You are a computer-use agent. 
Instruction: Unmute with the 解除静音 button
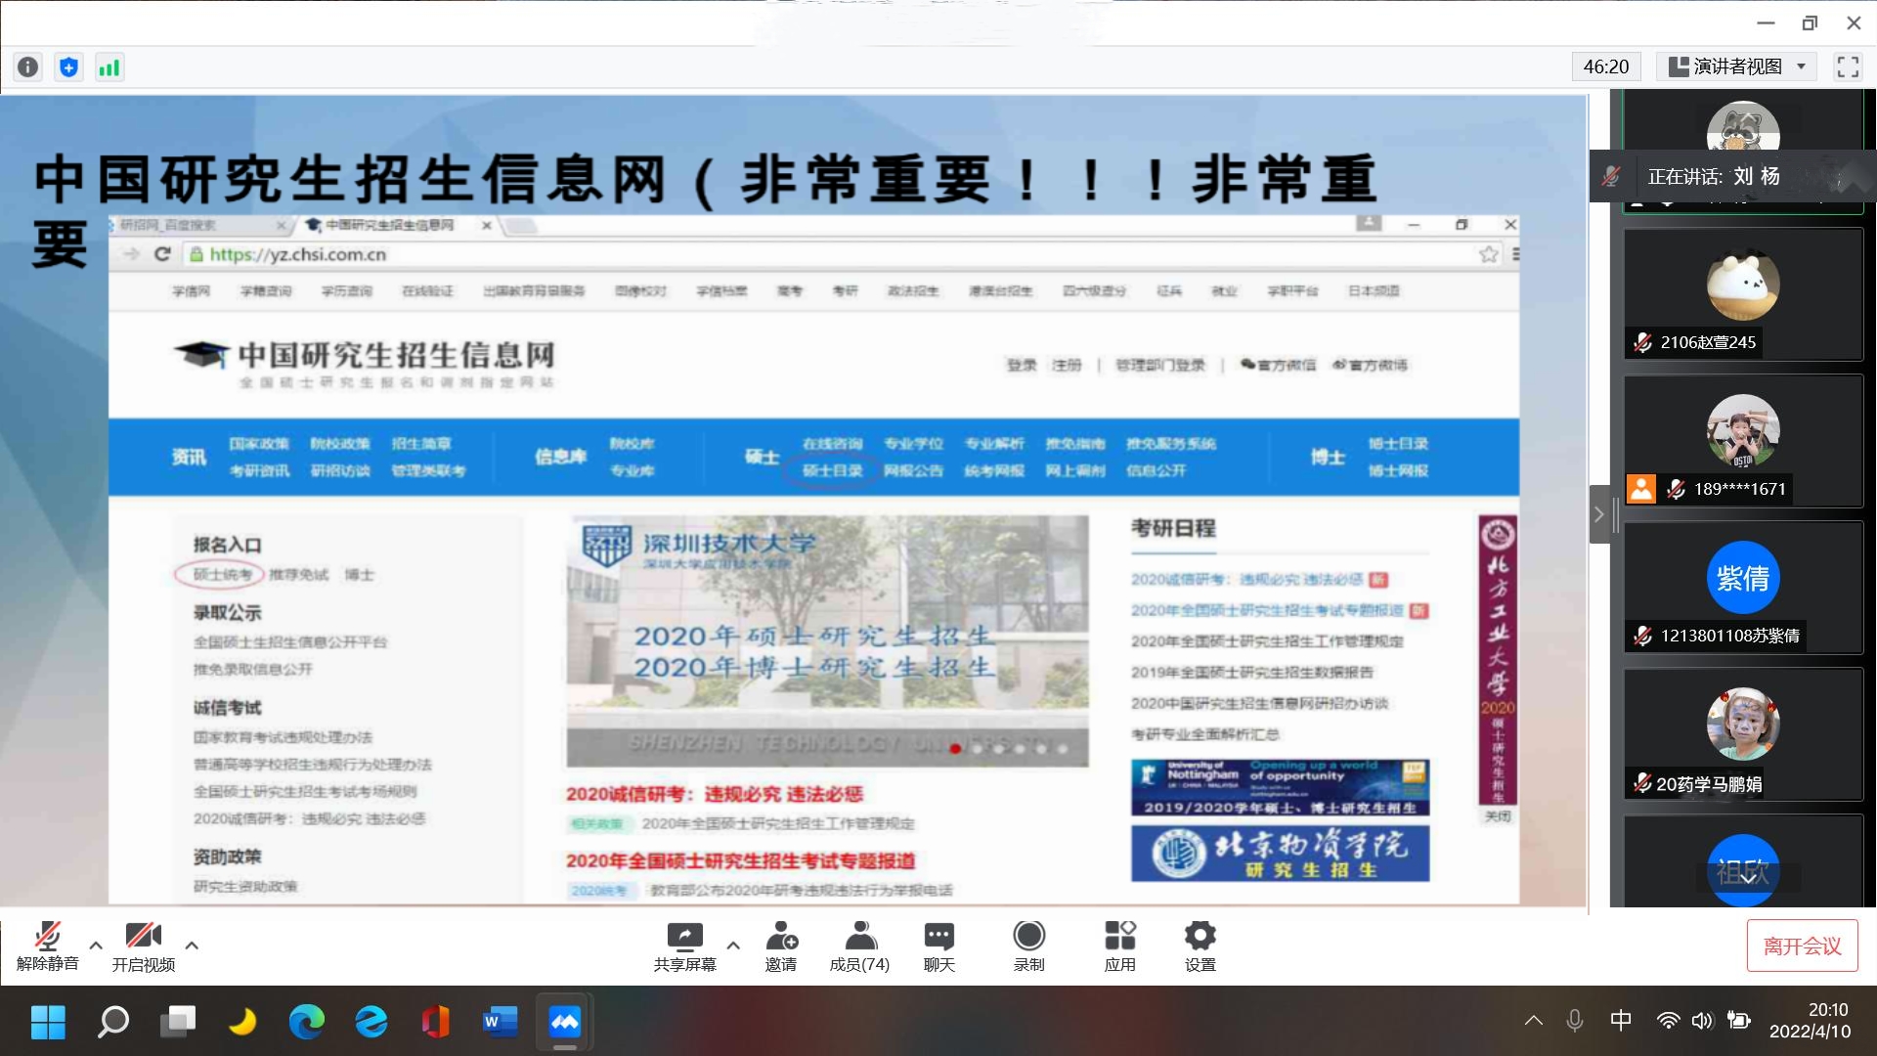(47, 946)
